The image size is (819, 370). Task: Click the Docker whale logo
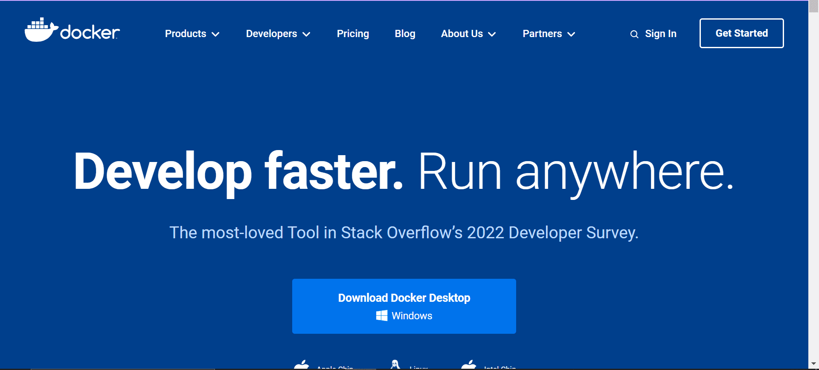41,30
